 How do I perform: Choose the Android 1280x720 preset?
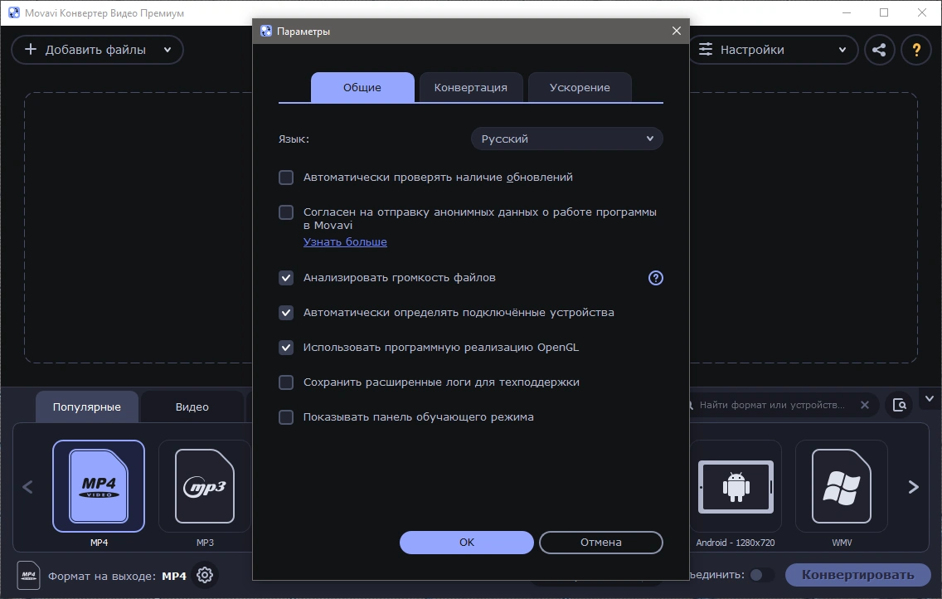coord(736,486)
